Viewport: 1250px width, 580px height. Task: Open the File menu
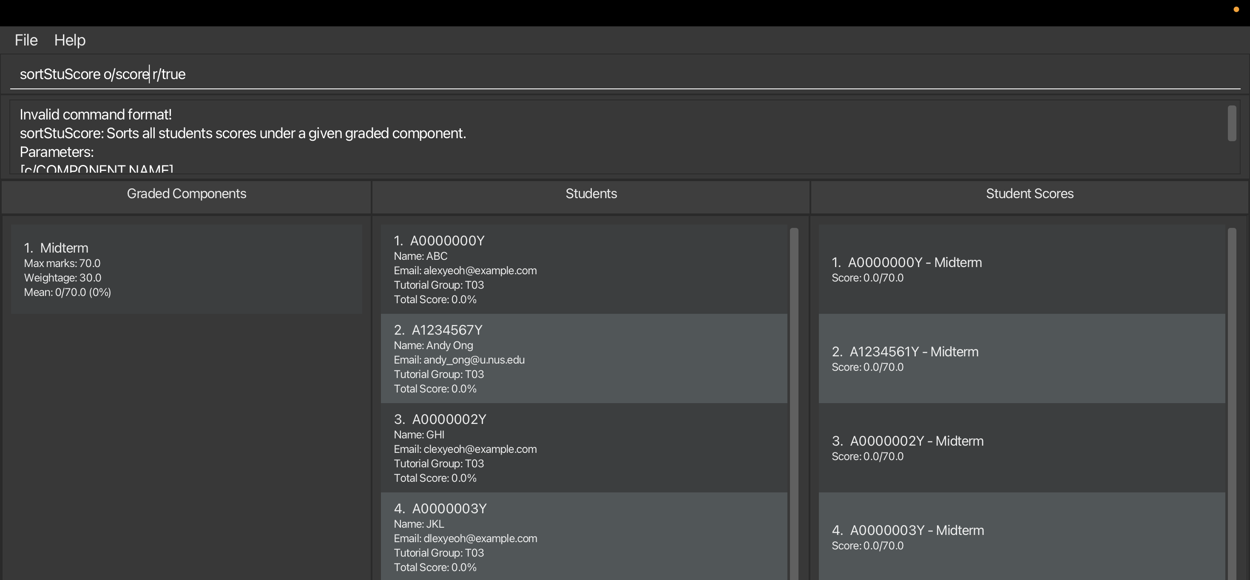26,40
